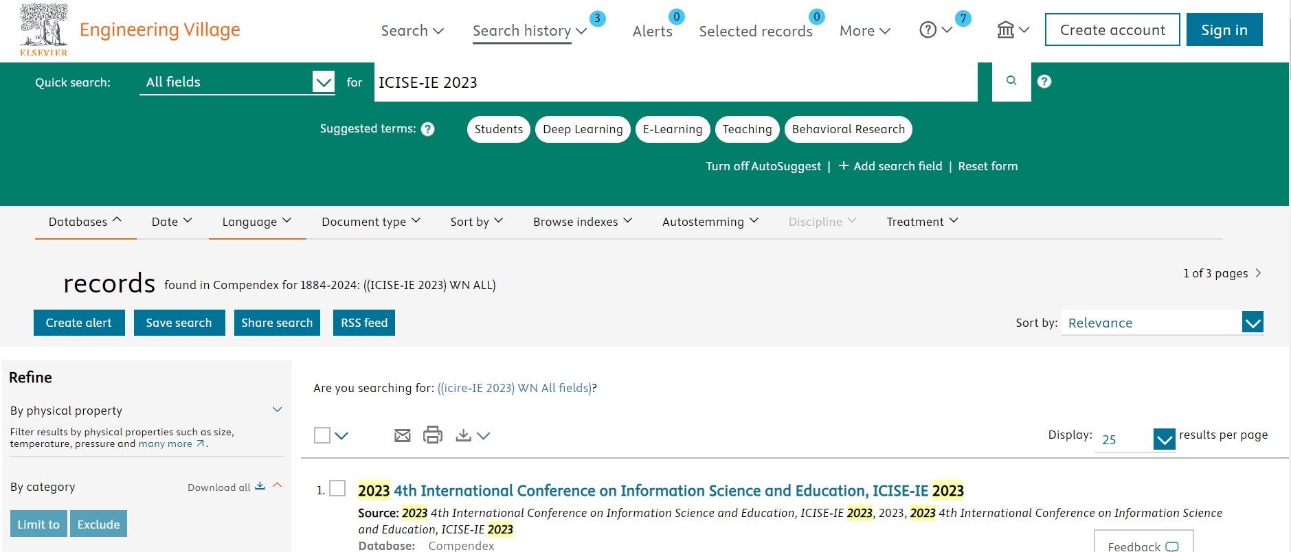Viewport: 1291px width, 552px height.
Task: Open quick search help question icon
Action: tap(1044, 82)
